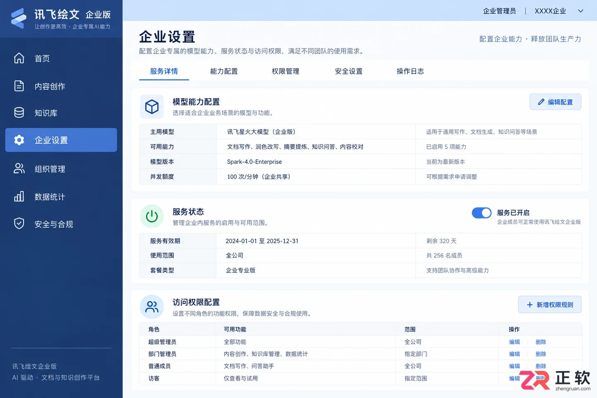
Task: Click the 访问权限配置 users icon
Action: coord(152,307)
